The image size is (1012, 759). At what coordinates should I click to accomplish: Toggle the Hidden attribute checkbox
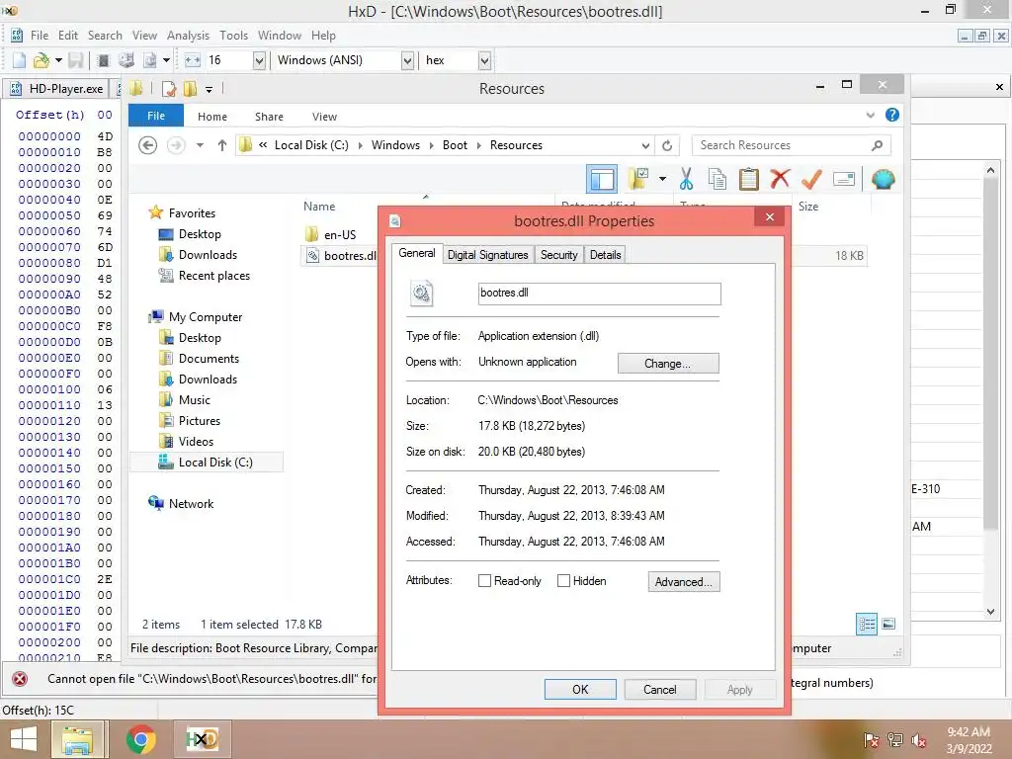[x=563, y=581]
